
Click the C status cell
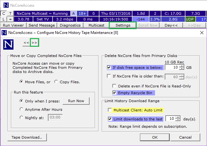coord(4,13)
